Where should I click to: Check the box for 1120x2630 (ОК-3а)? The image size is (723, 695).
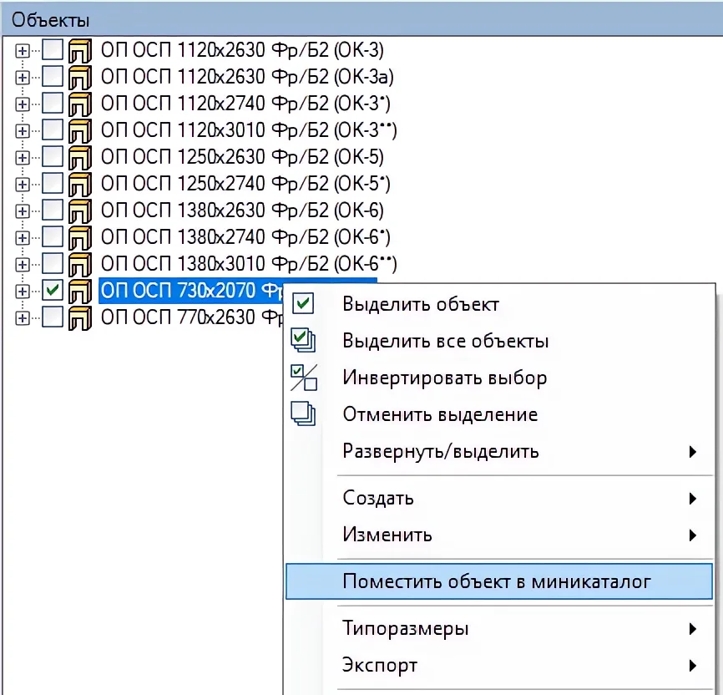pyautogui.click(x=53, y=77)
